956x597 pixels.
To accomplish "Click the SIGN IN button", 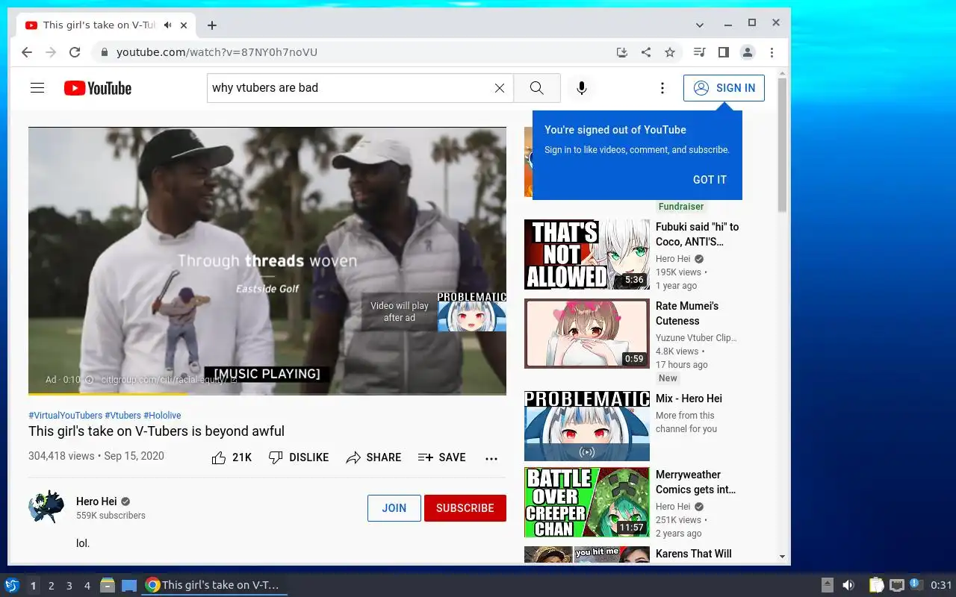I will tap(724, 88).
